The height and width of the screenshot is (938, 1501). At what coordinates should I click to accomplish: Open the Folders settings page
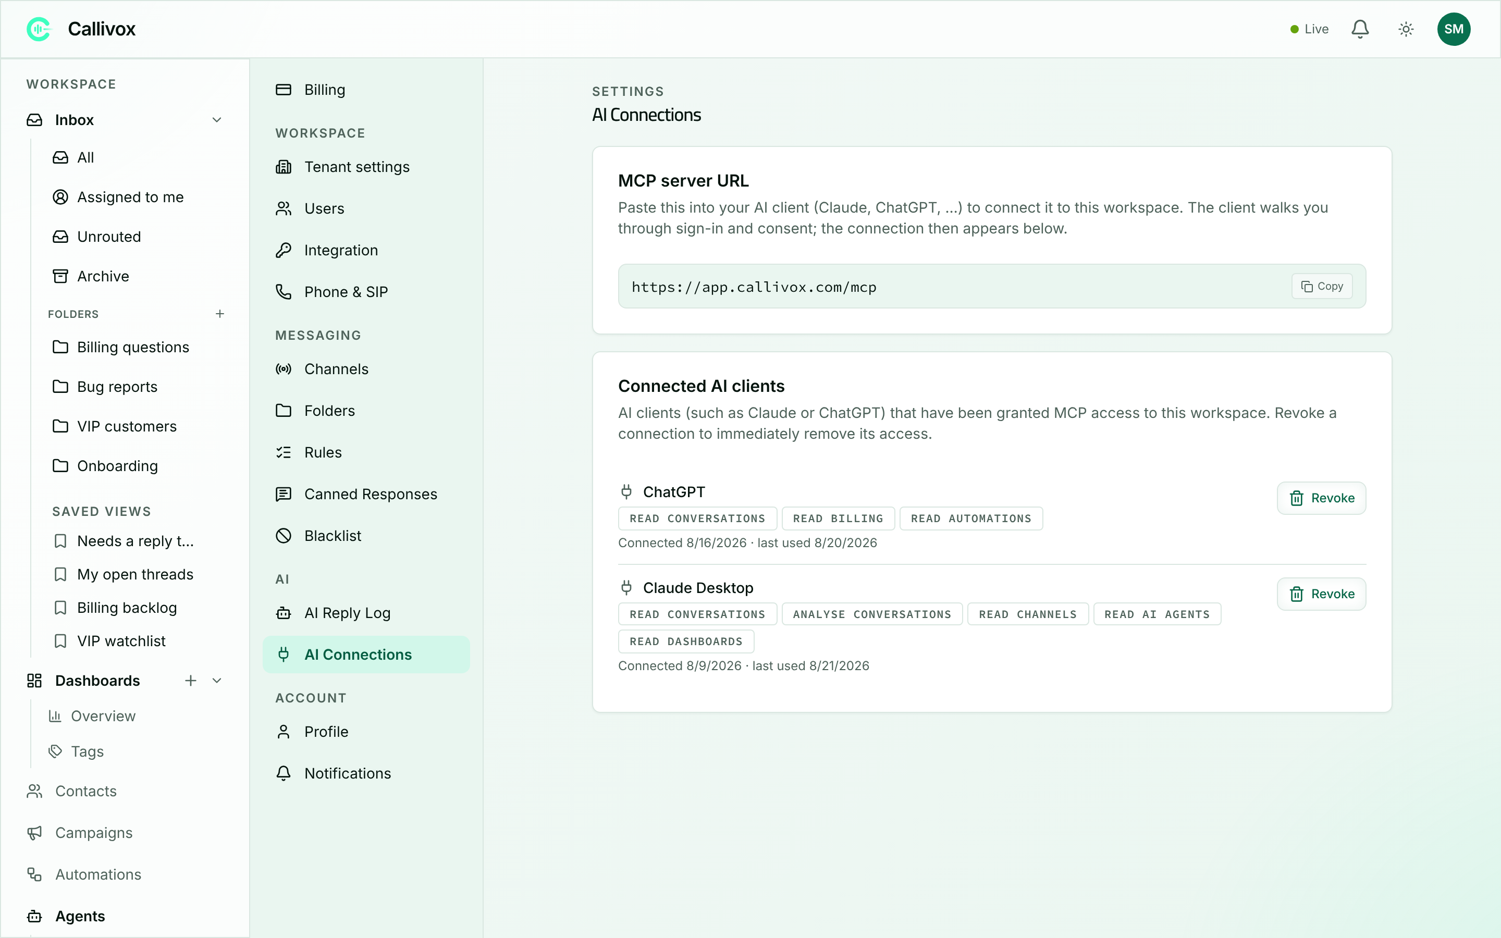(366, 411)
